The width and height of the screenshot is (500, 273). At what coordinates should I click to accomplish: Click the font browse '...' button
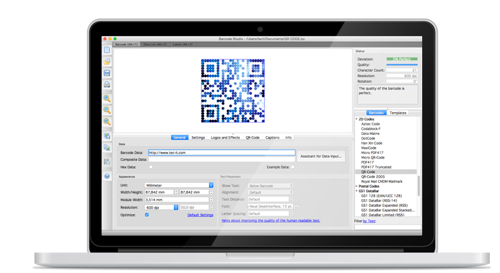click(x=296, y=207)
